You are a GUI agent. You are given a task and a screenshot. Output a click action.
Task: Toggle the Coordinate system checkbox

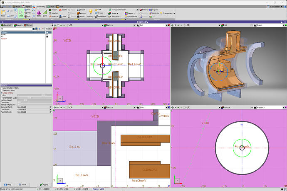click(2, 88)
